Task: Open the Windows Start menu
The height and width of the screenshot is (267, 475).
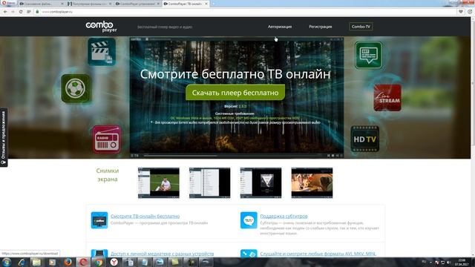Action: point(7,262)
